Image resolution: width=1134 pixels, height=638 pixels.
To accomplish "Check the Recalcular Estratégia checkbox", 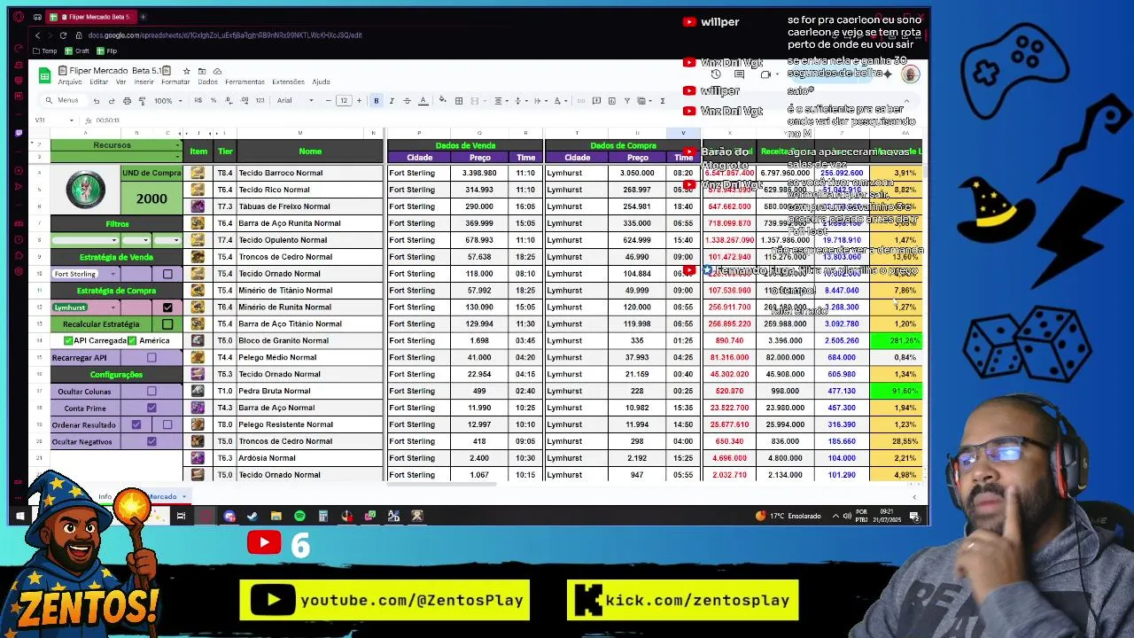I will (x=167, y=324).
